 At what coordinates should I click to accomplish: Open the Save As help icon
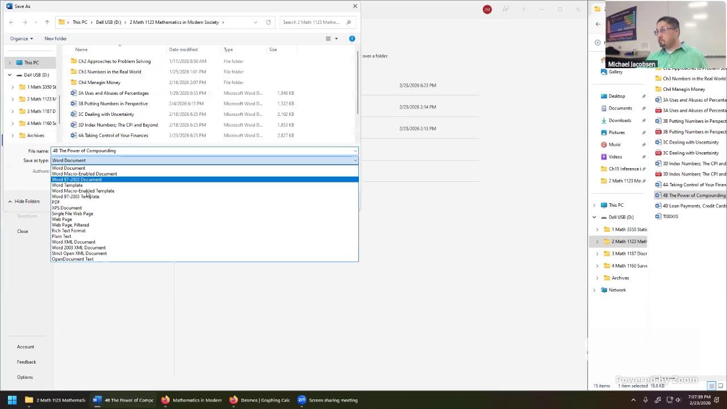[352, 39]
